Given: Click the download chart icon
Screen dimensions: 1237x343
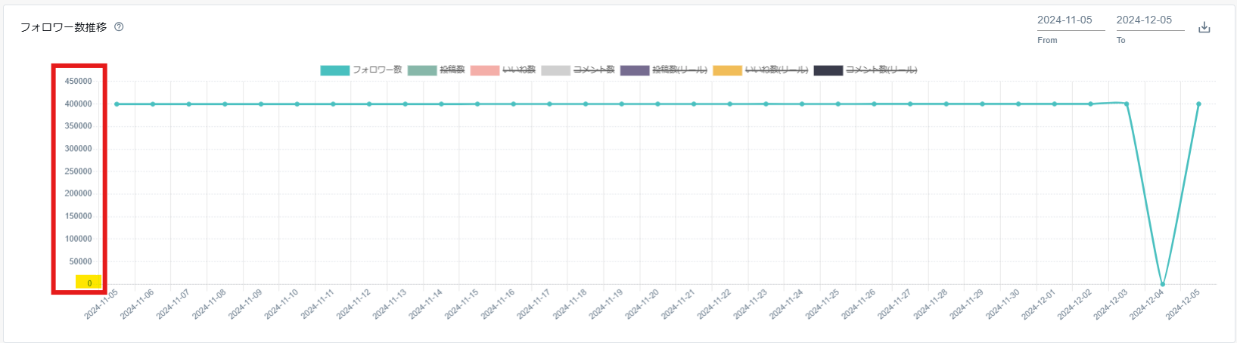Looking at the screenshot, I should (x=1204, y=28).
